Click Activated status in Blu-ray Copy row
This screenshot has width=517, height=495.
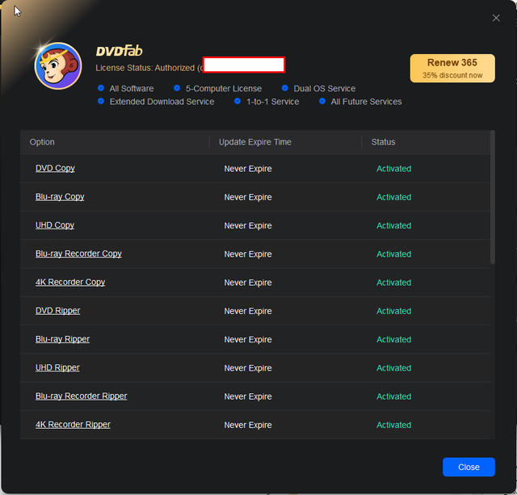click(393, 197)
